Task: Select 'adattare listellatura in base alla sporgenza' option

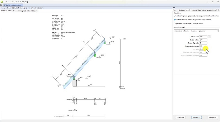Action: tap(175, 20)
